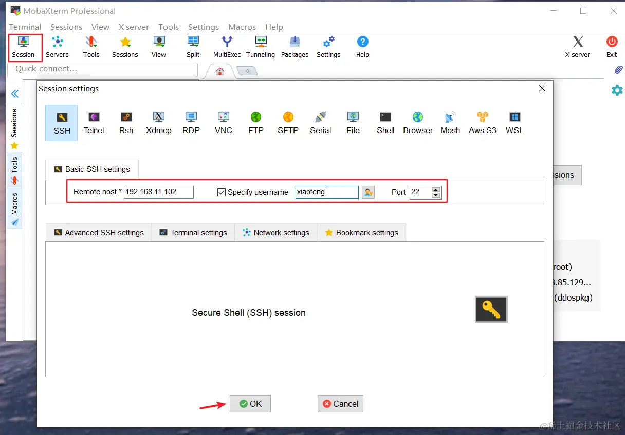Open the X server menu
The width and height of the screenshot is (625, 435).
pyautogui.click(x=134, y=27)
